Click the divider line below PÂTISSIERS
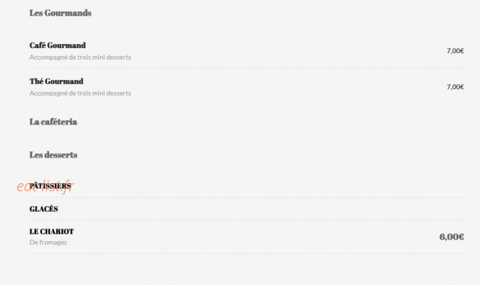The height and width of the screenshot is (293, 480). coord(247,198)
